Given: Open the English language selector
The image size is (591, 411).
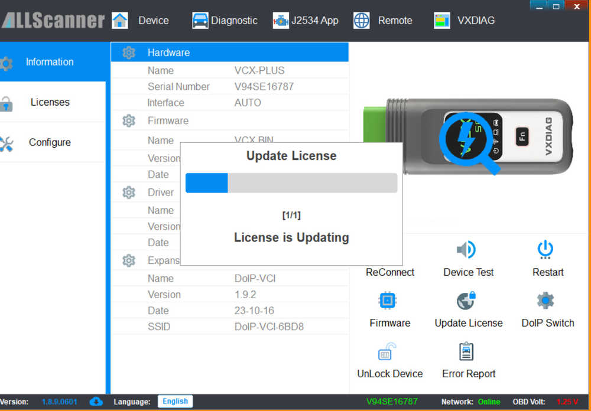Looking at the screenshot, I should point(176,401).
